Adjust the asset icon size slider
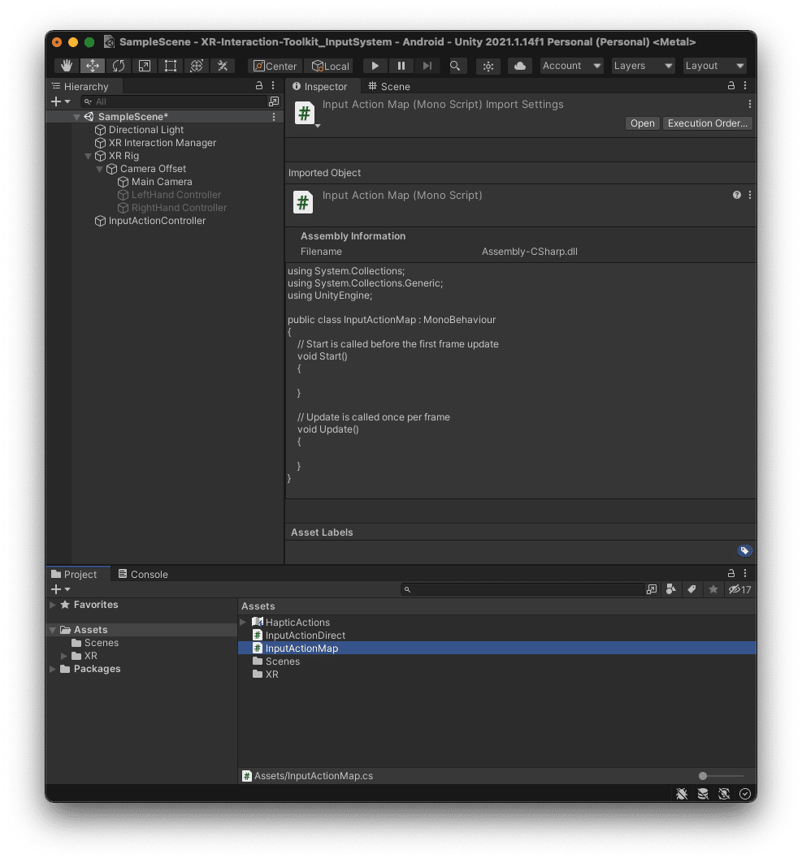The width and height of the screenshot is (802, 862). (722, 776)
